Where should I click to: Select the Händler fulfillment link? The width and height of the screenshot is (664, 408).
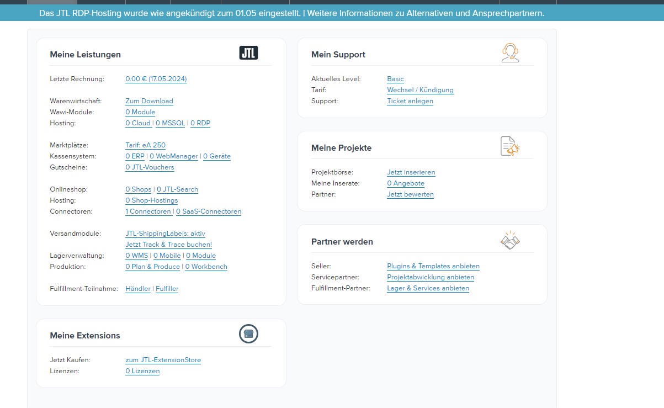[x=138, y=289]
